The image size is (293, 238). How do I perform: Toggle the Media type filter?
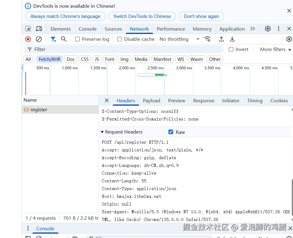point(141,59)
